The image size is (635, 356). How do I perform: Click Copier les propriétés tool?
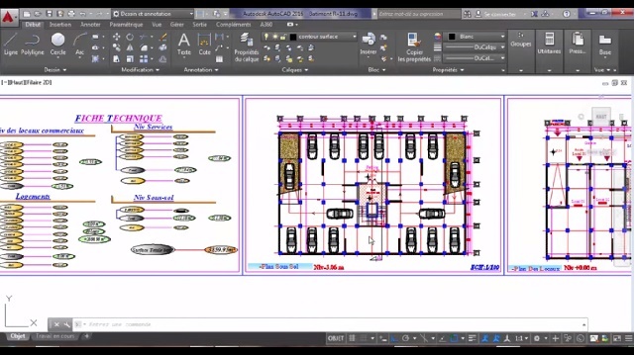pyautogui.click(x=414, y=47)
